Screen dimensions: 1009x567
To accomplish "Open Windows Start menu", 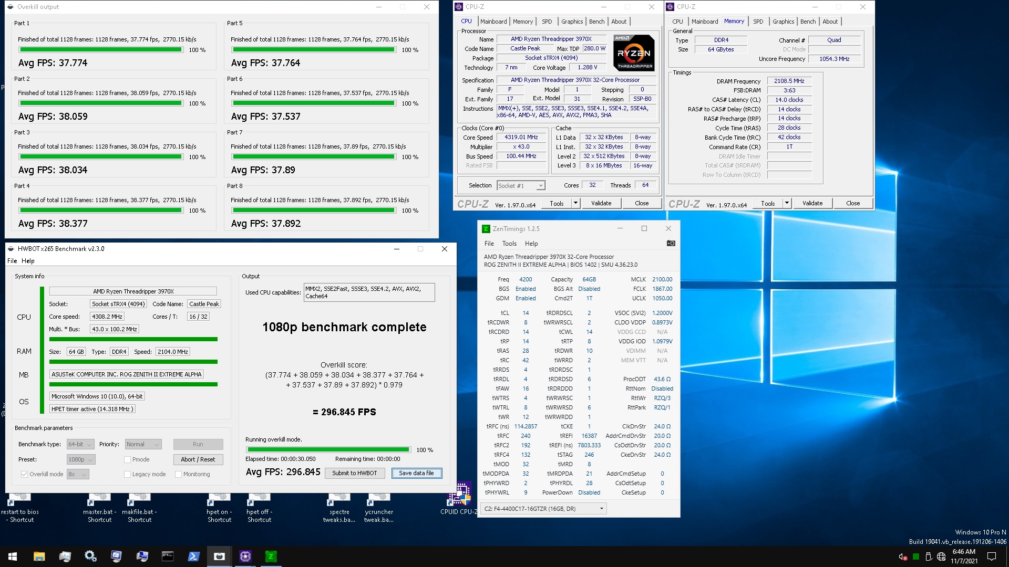I will coord(13,556).
